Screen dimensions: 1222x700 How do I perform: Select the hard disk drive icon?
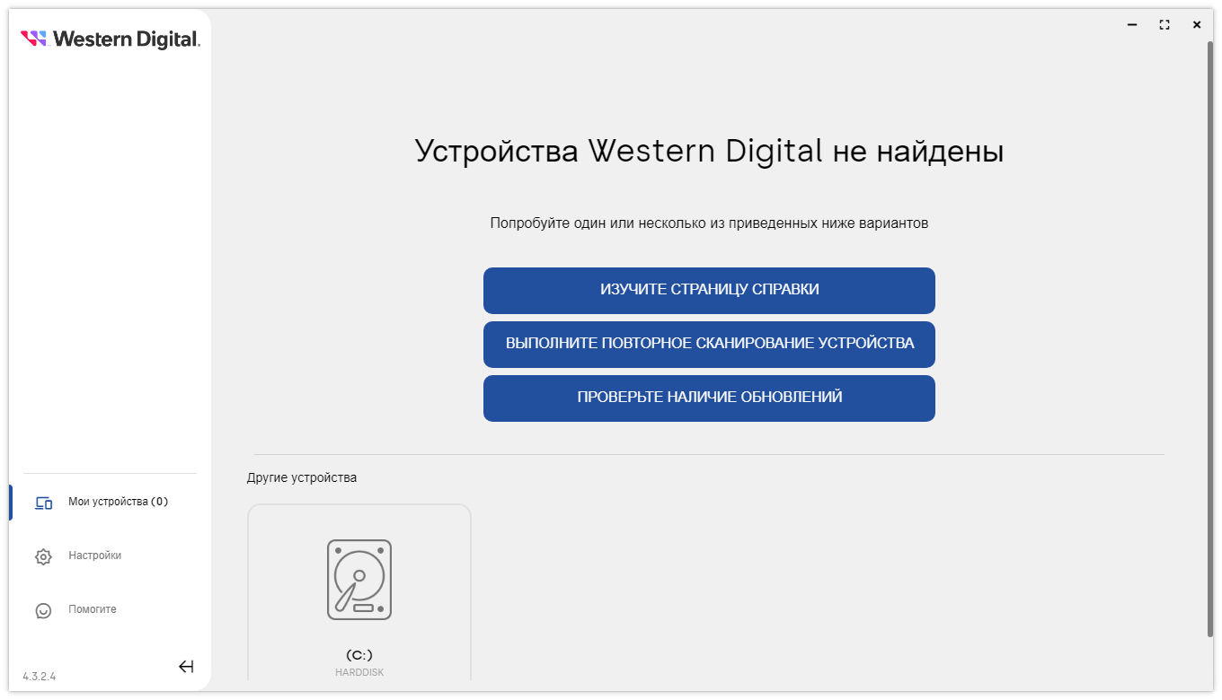[x=359, y=580]
